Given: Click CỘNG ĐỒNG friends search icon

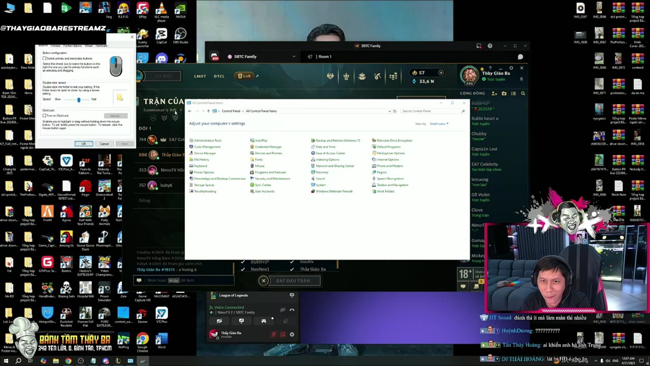Looking at the screenshot, I should pos(523,94).
